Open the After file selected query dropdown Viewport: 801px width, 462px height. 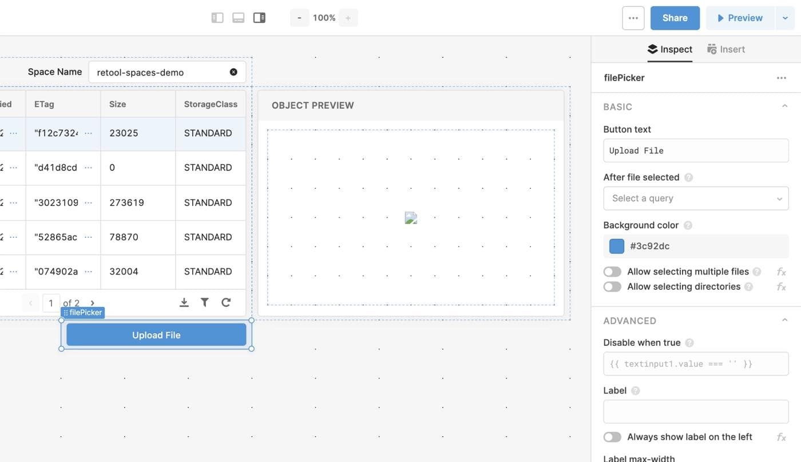pyautogui.click(x=696, y=198)
